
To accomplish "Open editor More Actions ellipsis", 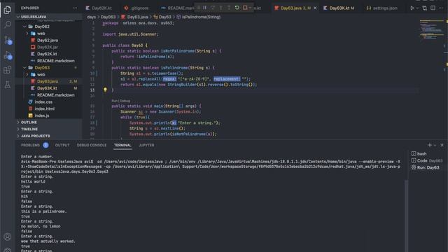I will (x=441, y=8).
